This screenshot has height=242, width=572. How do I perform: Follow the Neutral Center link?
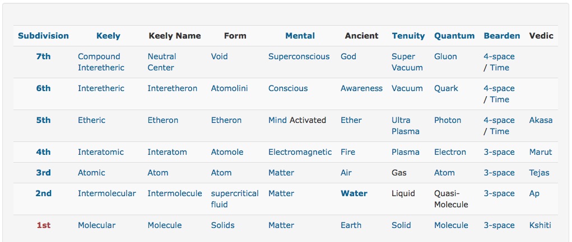[162, 62]
